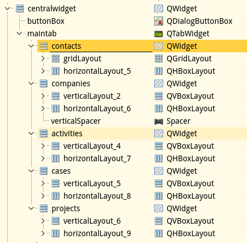This screenshot has height=243, width=247.
Task: Click the QDialogButtonBox class icon
Action: pos(159,21)
